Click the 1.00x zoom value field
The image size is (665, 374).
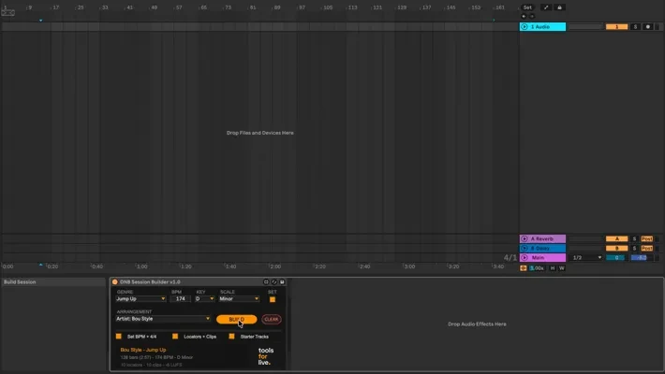point(537,268)
